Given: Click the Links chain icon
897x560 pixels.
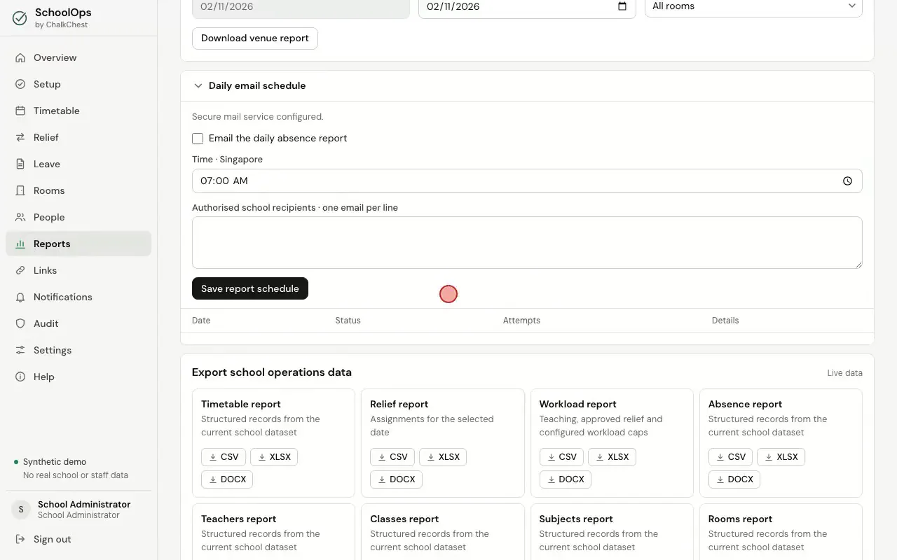Looking at the screenshot, I should click(x=20, y=270).
